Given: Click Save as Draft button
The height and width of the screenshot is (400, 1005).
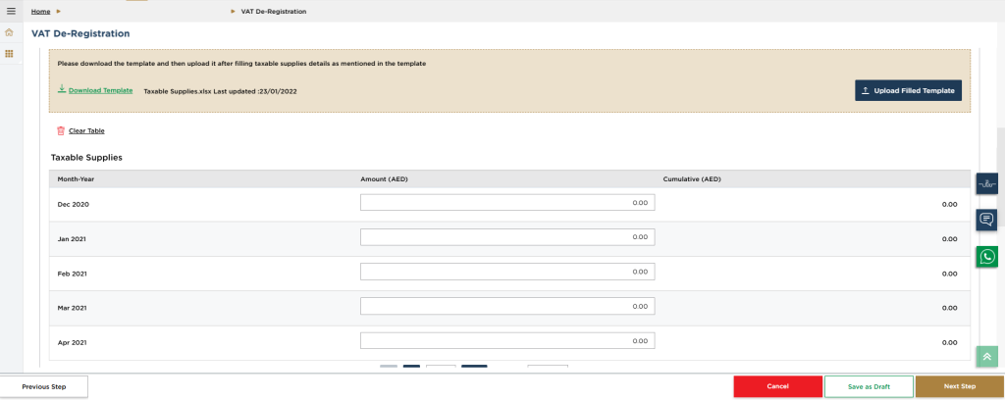Looking at the screenshot, I should point(869,386).
